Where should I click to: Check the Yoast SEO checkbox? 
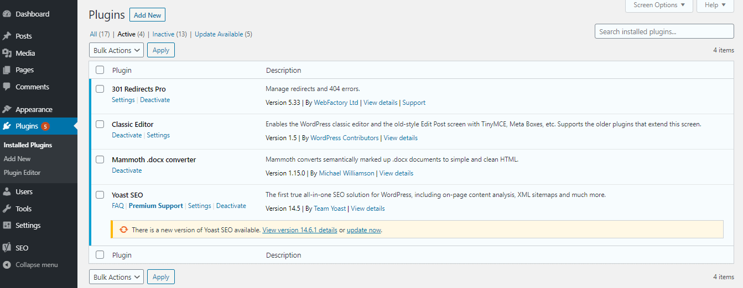[100, 195]
